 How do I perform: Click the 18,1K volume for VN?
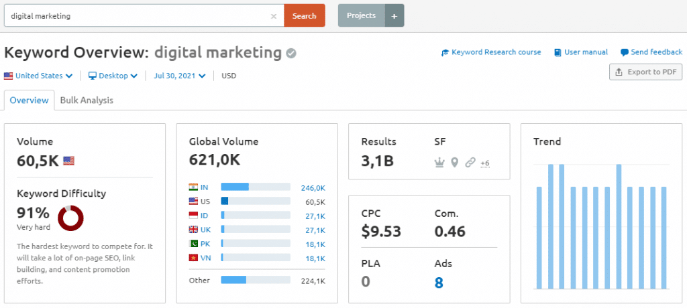coord(315,258)
